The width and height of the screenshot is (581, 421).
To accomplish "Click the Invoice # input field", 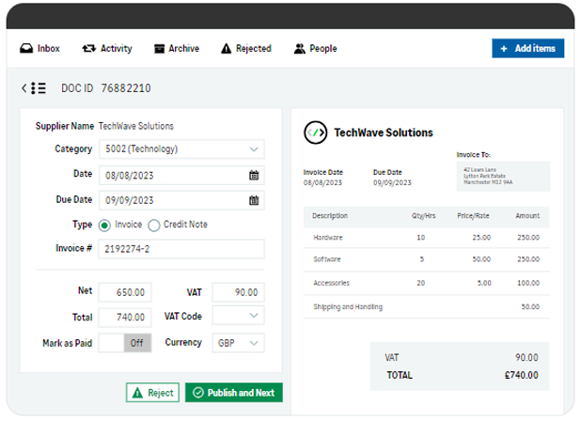I will point(181,249).
